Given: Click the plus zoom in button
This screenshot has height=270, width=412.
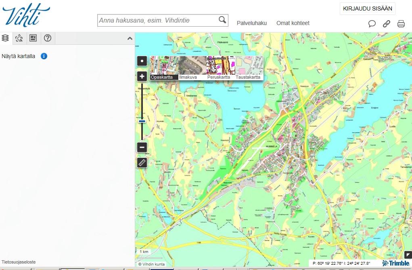Looking at the screenshot, I should coord(142,76).
